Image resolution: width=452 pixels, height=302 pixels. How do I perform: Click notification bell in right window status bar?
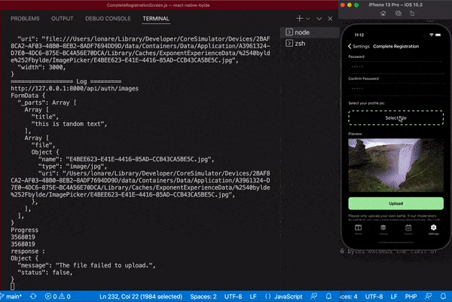pos(444,296)
